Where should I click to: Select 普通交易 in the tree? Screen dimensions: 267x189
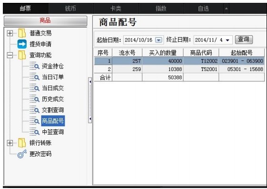[40, 33]
